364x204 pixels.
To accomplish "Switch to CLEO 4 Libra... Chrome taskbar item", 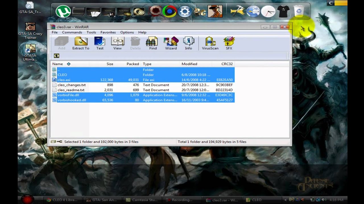I will point(63,200).
